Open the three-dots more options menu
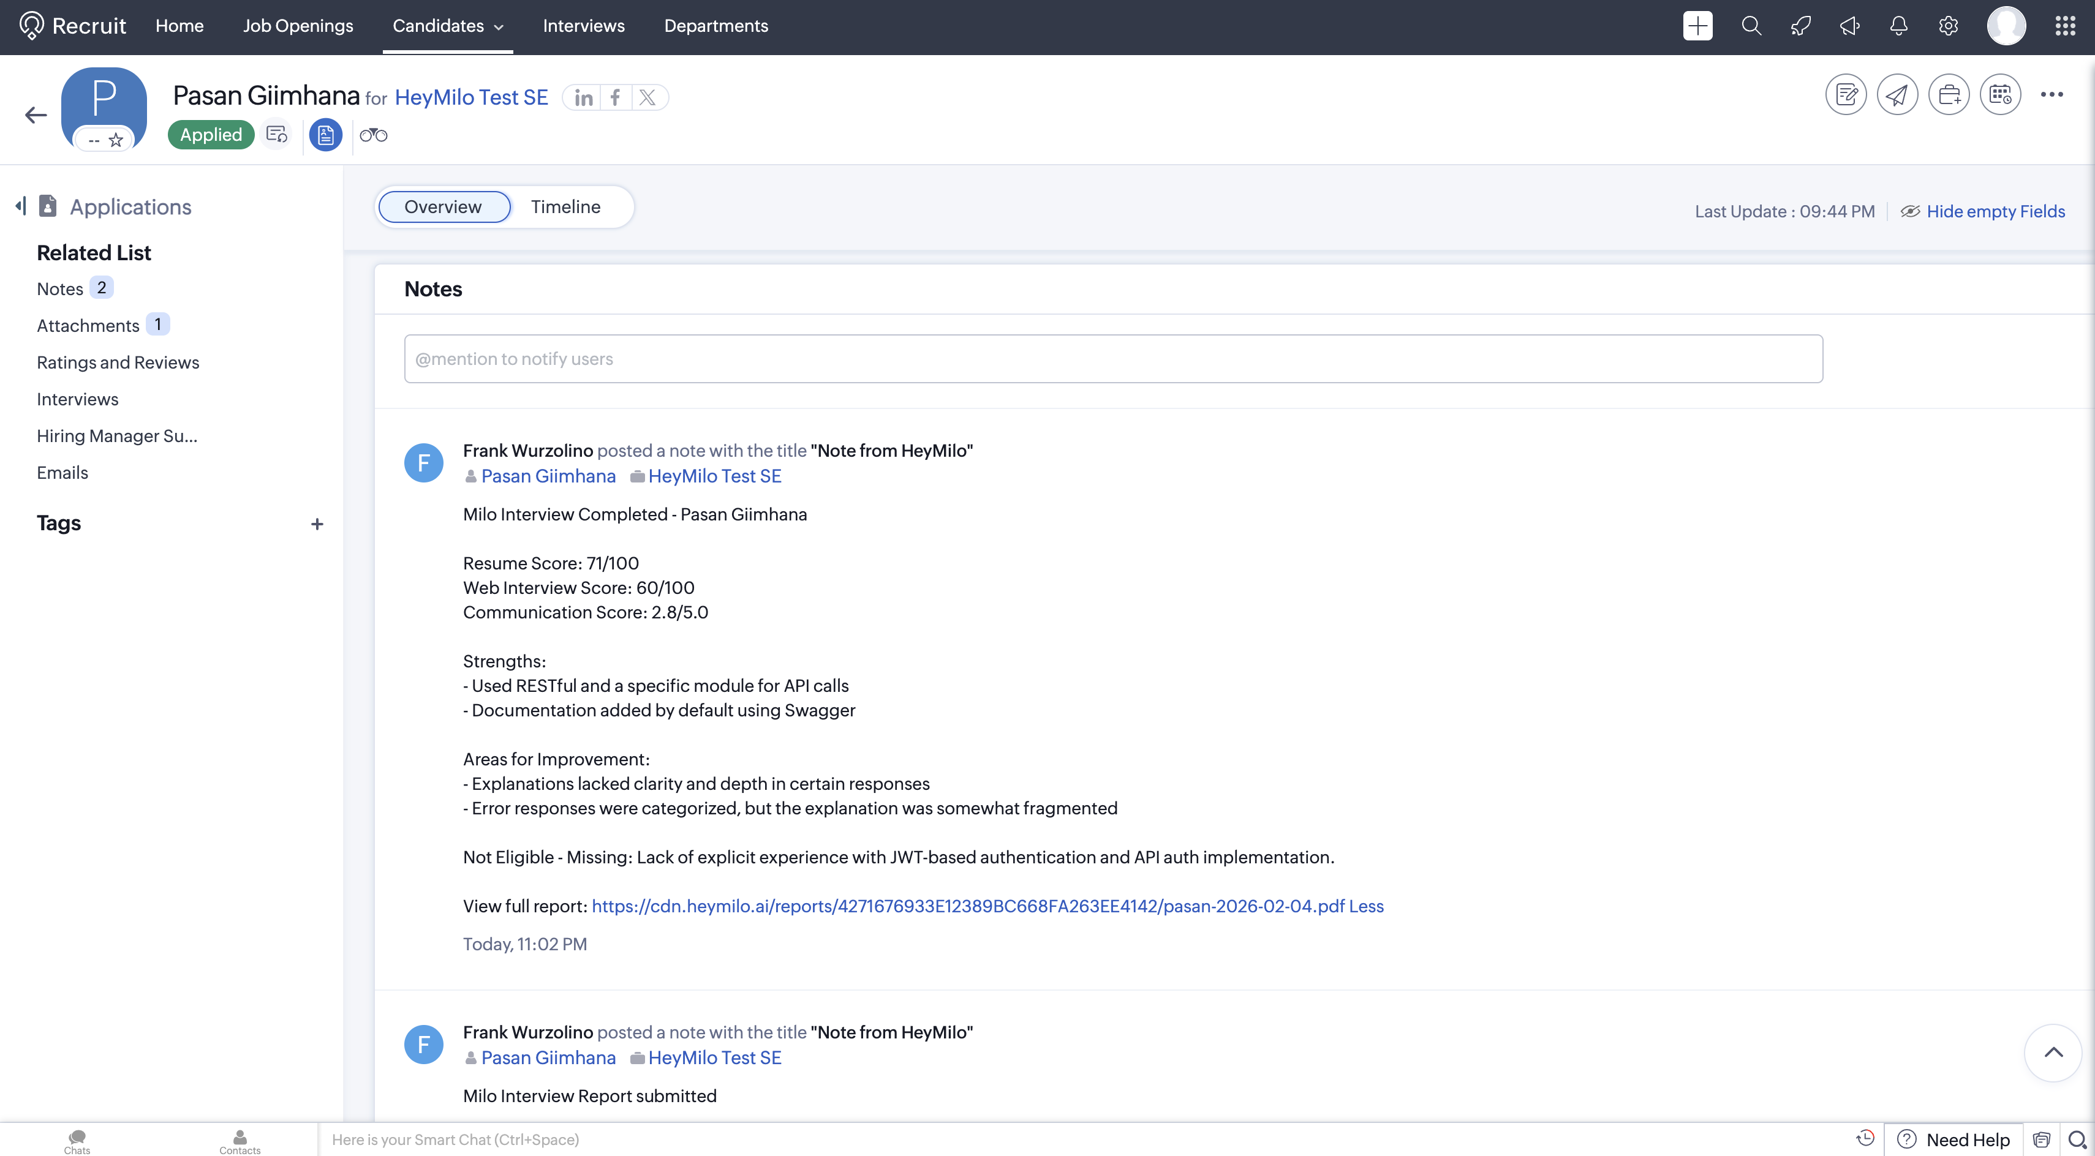Screen dimensions: 2095x1156 [x=2051, y=95]
